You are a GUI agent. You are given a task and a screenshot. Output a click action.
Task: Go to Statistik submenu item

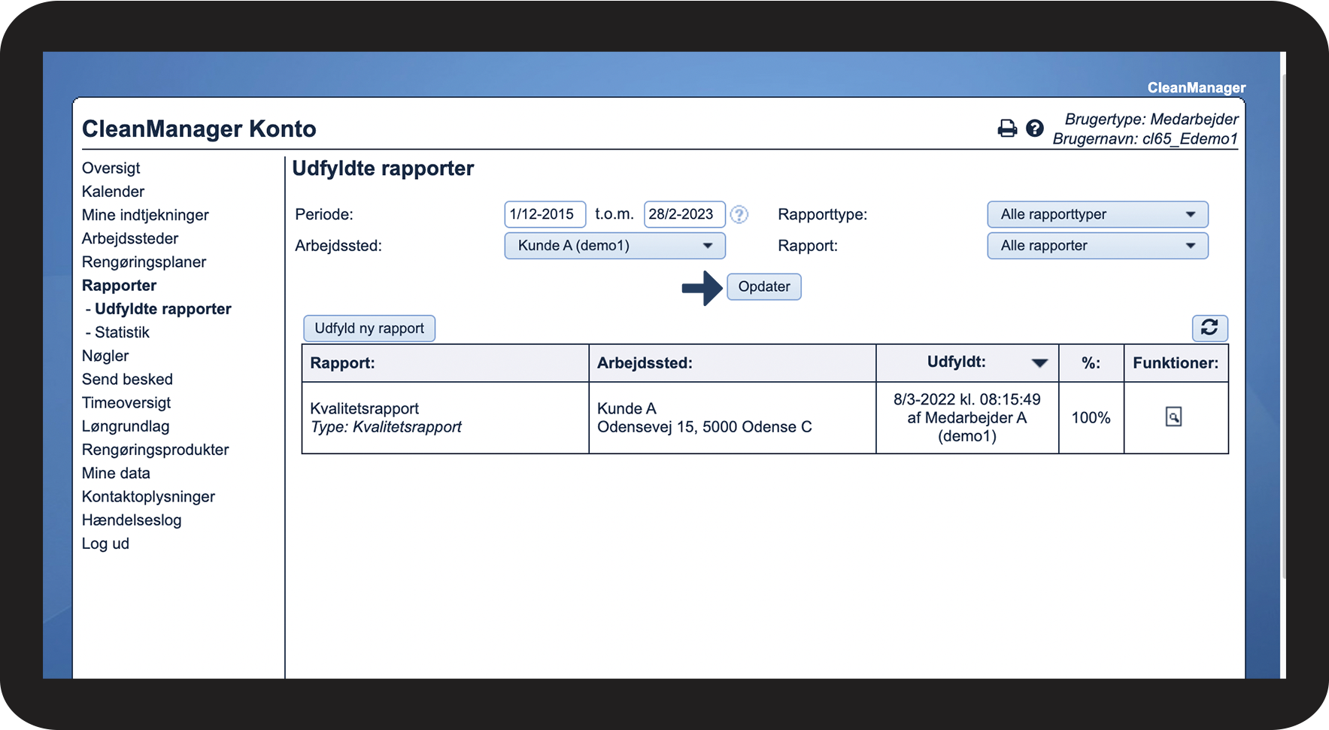point(122,332)
